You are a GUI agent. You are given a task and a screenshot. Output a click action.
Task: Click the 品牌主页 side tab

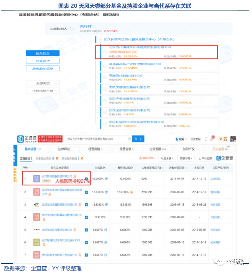click(x=15, y=175)
